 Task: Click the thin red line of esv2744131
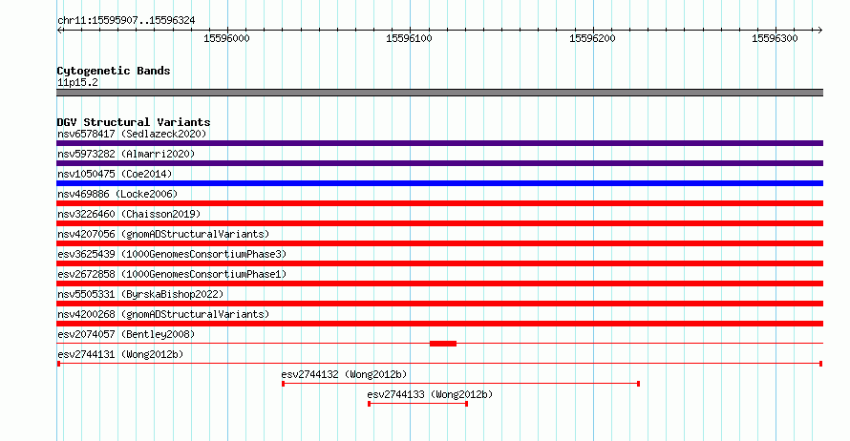[439, 364]
